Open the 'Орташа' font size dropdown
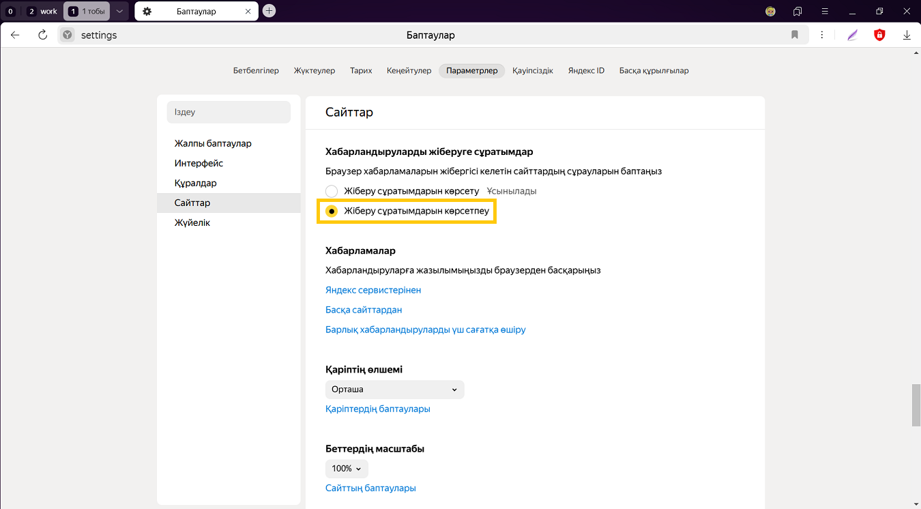The image size is (921, 509). [394, 390]
